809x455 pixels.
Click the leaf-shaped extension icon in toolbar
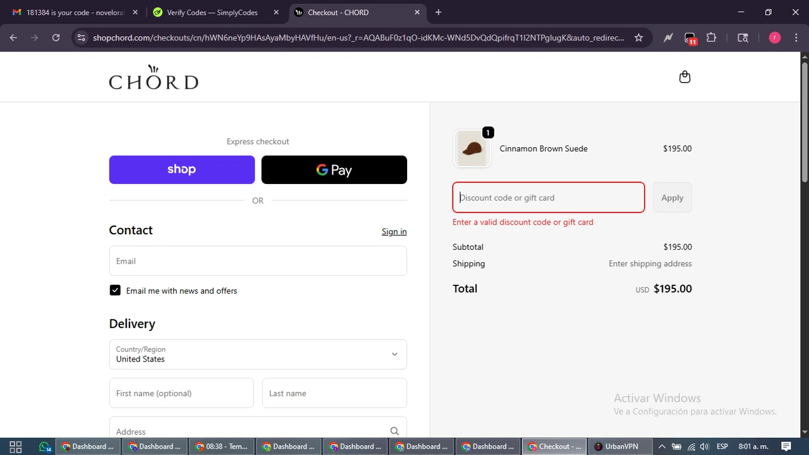coord(668,38)
